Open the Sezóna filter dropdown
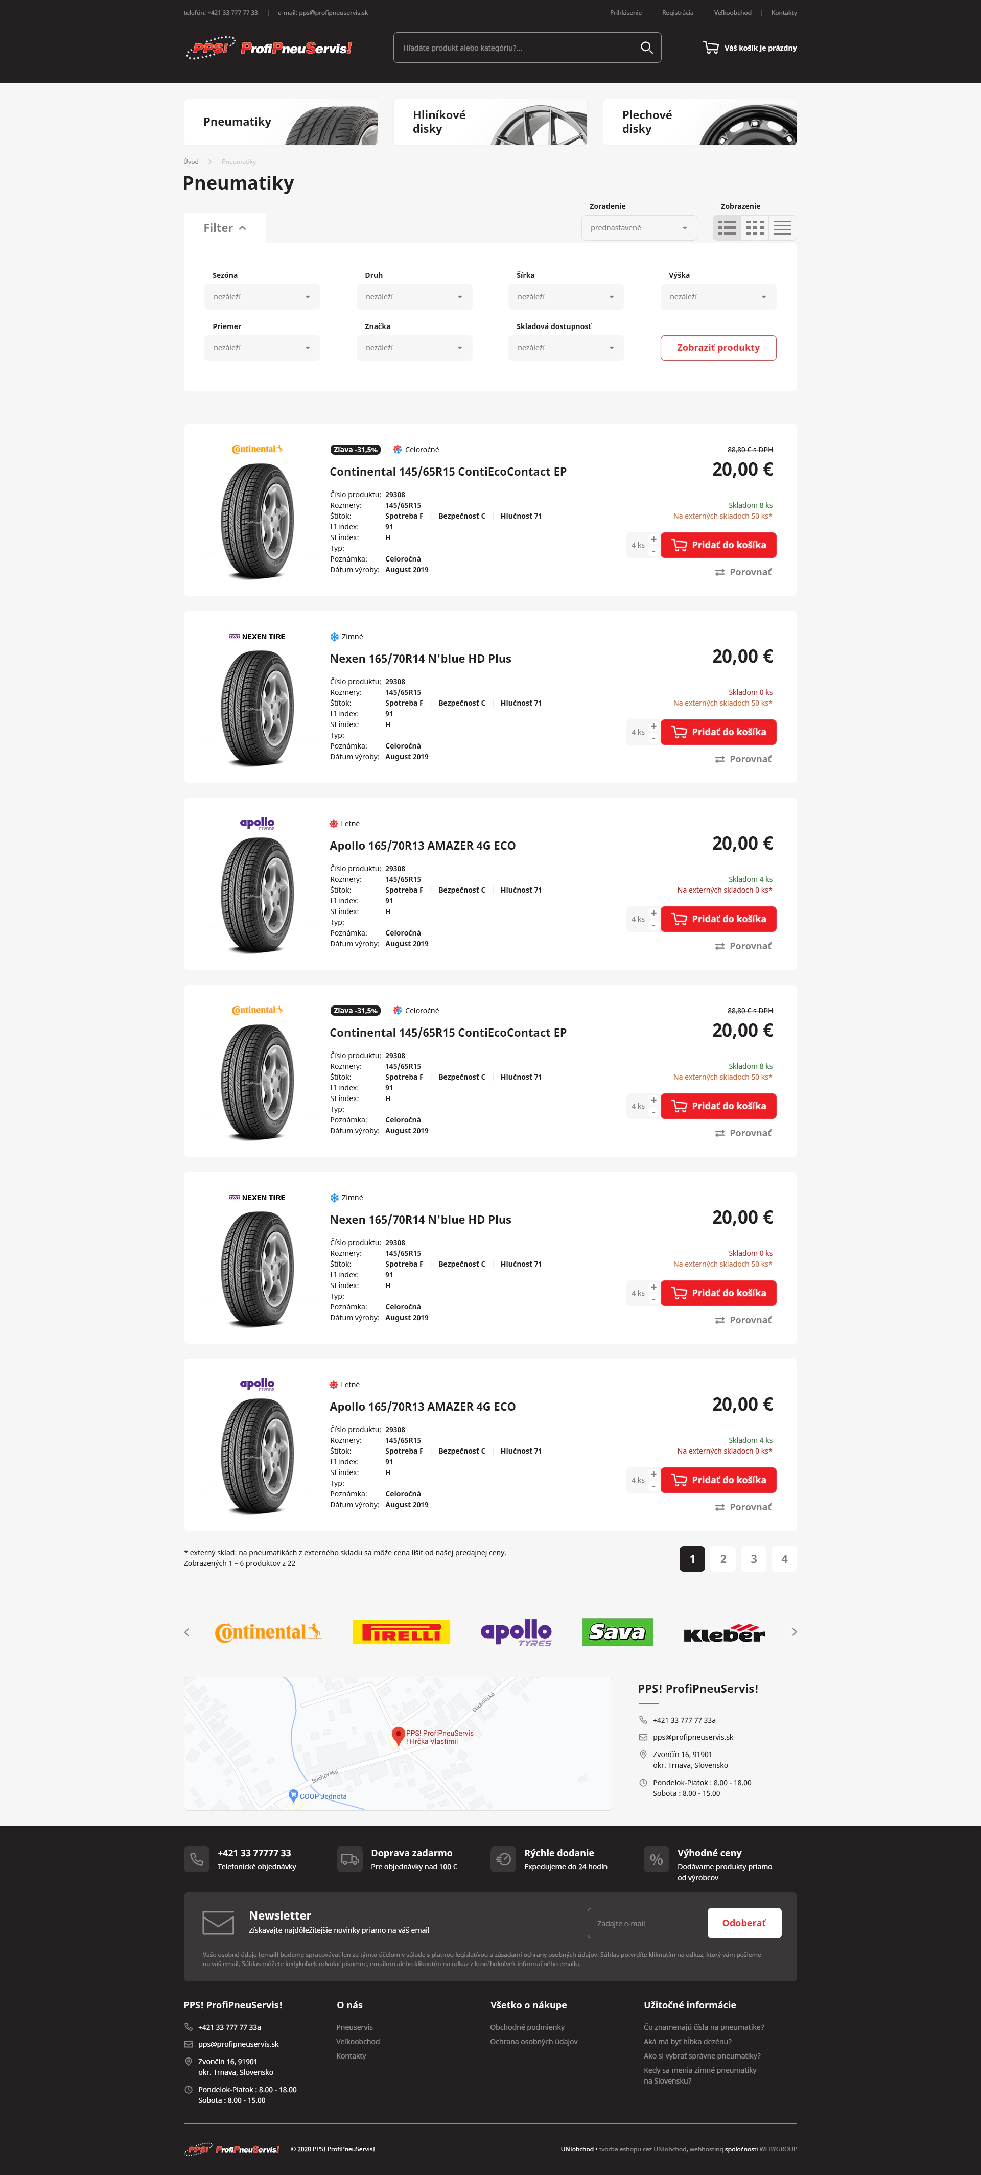 click(262, 297)
